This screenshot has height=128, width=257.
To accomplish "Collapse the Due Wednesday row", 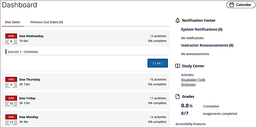I will 86,38.
